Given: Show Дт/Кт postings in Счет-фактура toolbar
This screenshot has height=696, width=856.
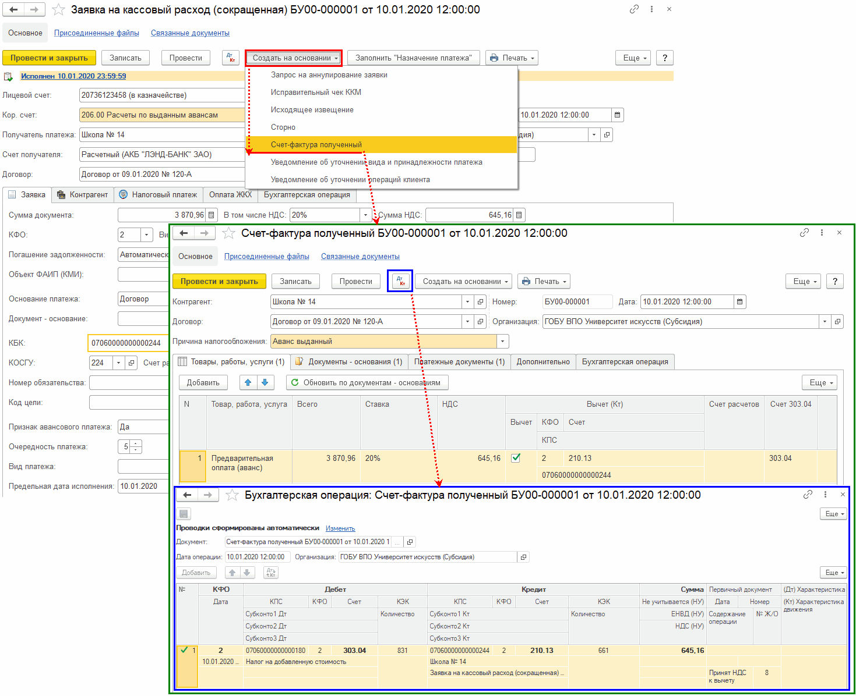Looking at the screenshot, I should [x=400, y=280].
